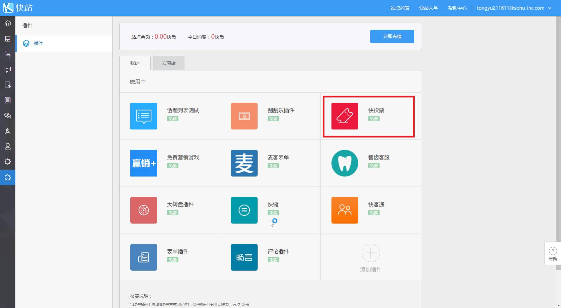
Task: Open the page search icon in sidebar
Action: (8, 85)
